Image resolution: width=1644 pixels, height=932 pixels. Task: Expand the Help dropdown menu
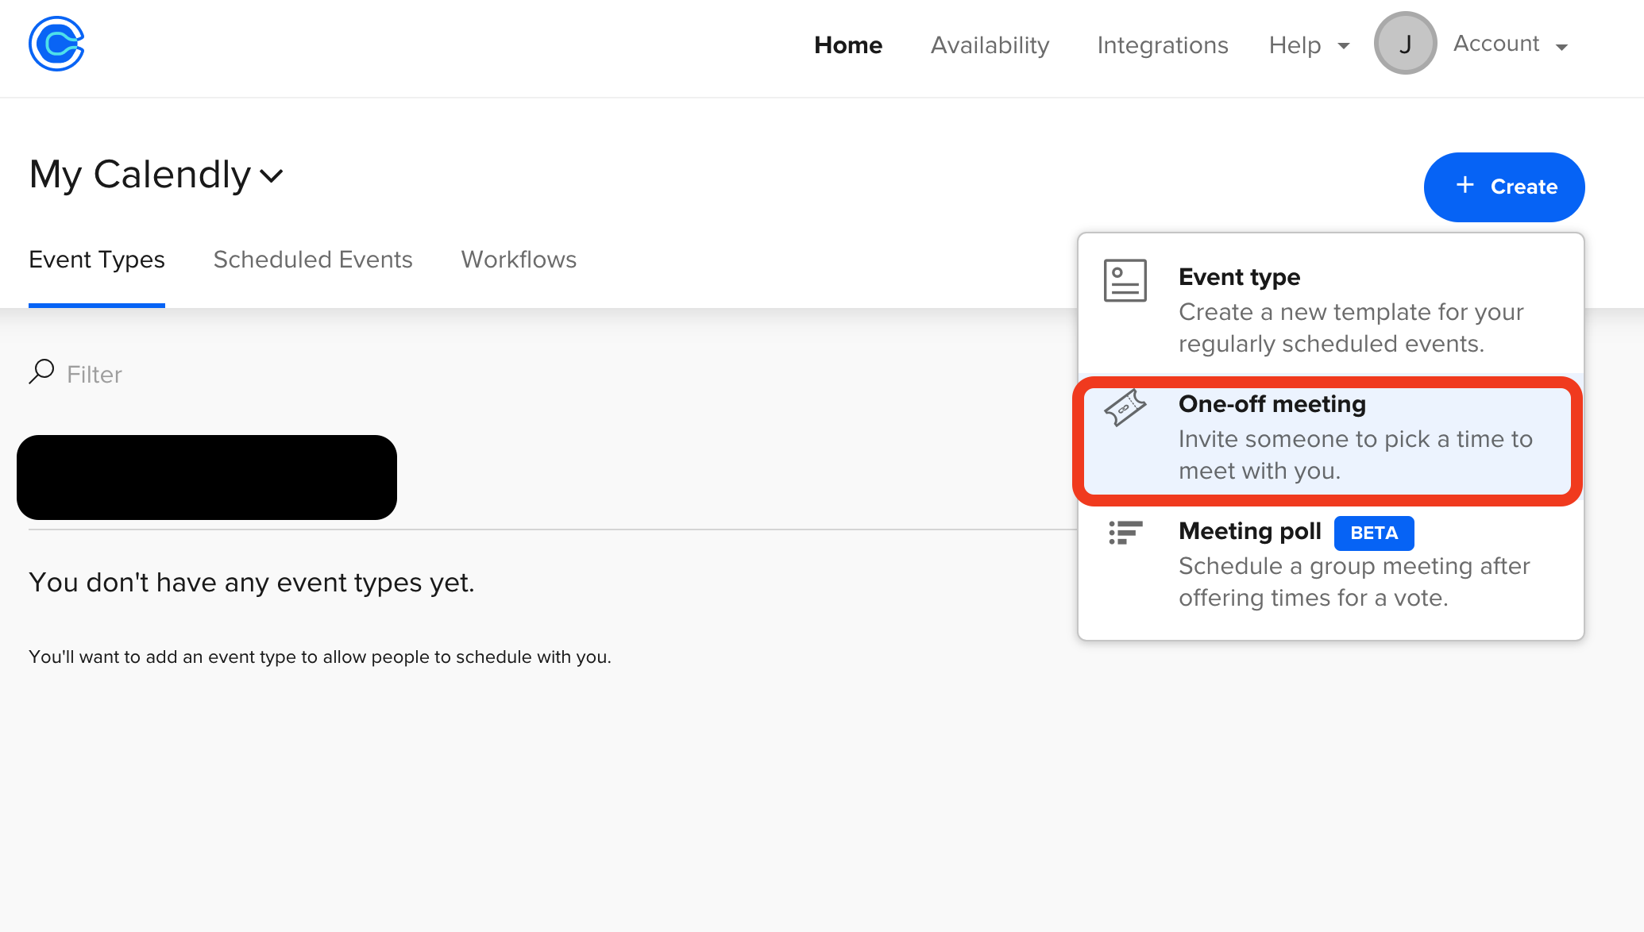(1309, 45)
